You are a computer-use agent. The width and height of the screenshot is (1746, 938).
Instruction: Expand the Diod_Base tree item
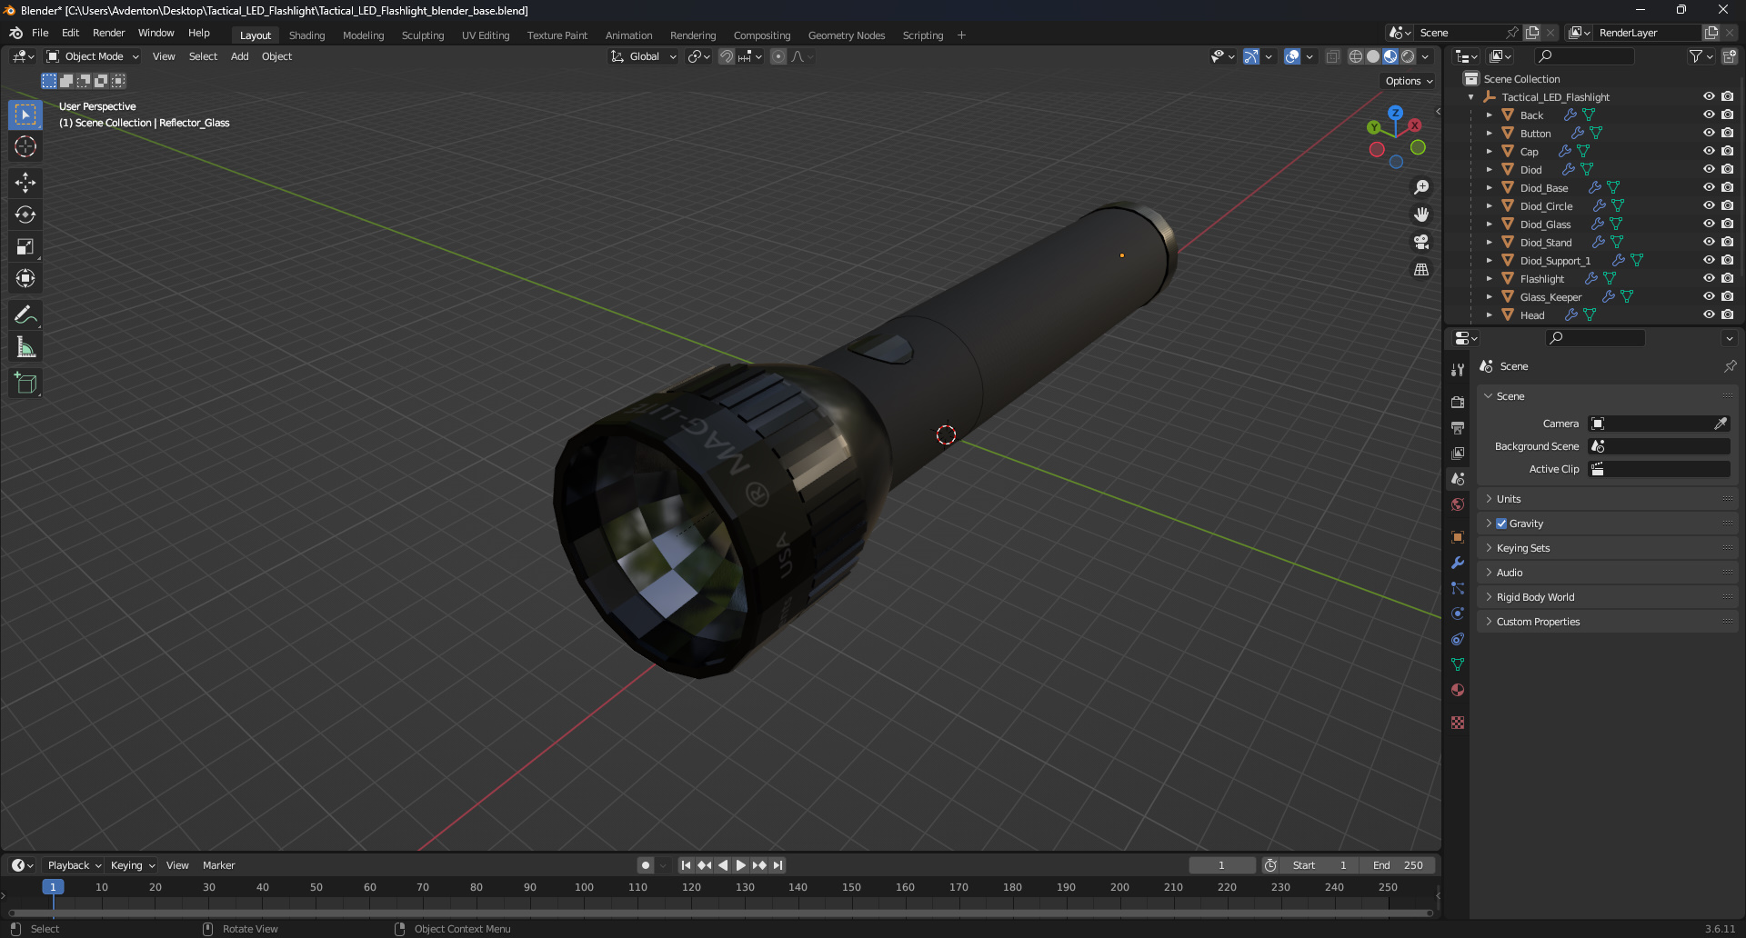point(1489,188)
